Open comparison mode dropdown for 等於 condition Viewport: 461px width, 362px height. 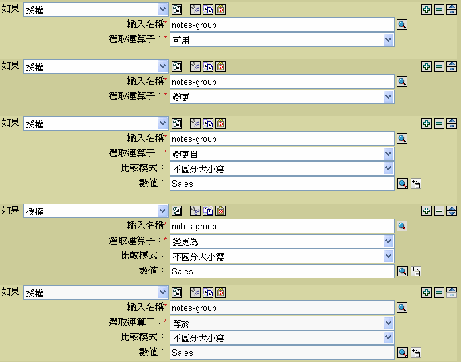[x=388, y=338]
